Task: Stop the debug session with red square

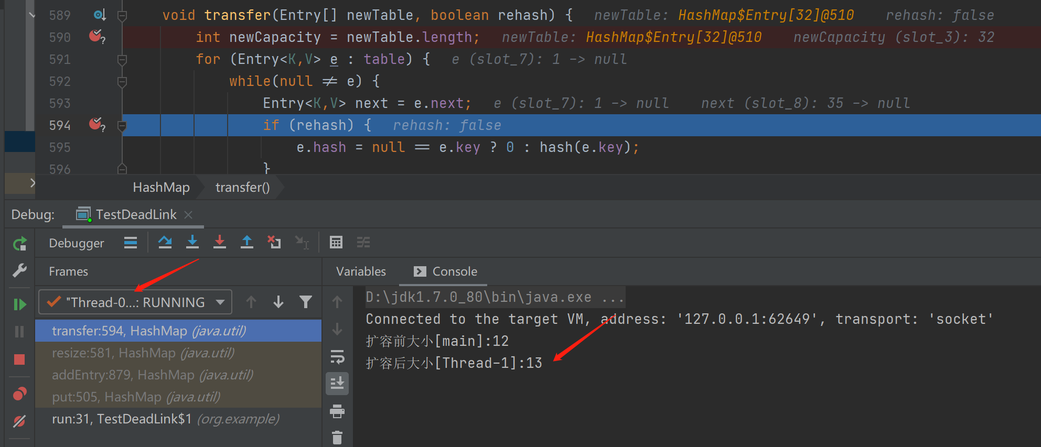Action: (19, 359)
